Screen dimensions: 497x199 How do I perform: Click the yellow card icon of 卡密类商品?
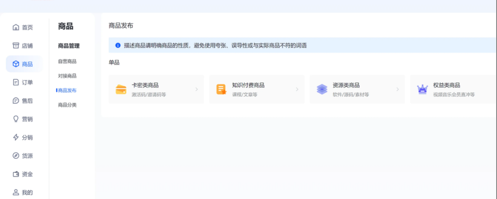(x=121, y=90)
